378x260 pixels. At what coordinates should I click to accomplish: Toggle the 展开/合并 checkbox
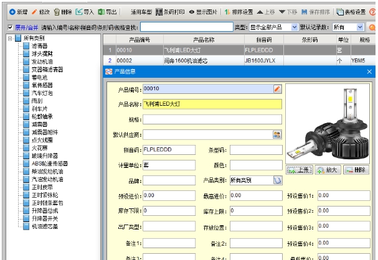pyautogui.click(x=10, y=27)
